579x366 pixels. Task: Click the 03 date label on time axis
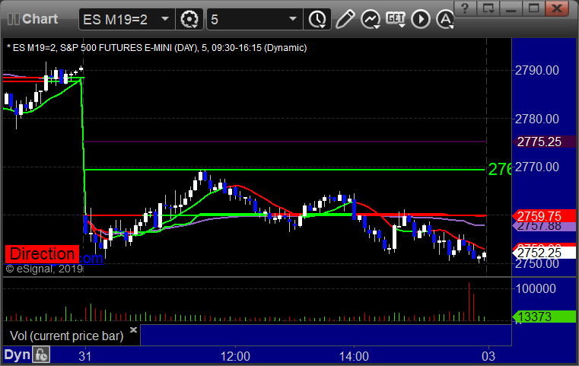click(488, 356)
